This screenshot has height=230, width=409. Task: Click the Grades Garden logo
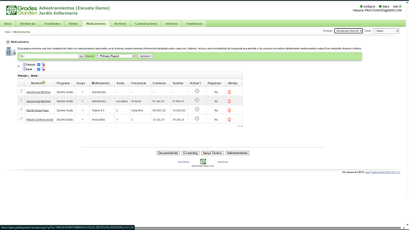click(x=21, y=10)
